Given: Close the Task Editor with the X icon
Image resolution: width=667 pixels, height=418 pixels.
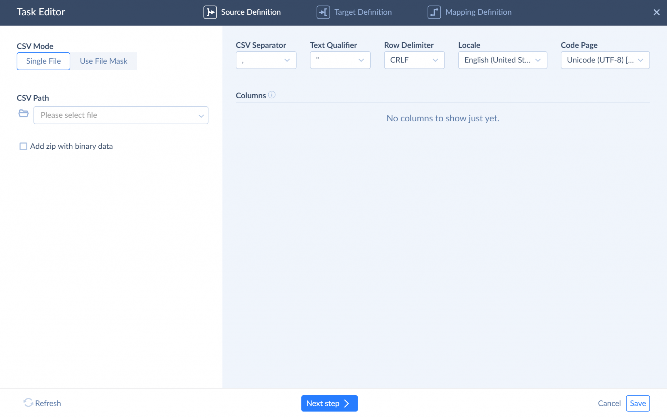Looking at the screenshot, I should point(656,12).
